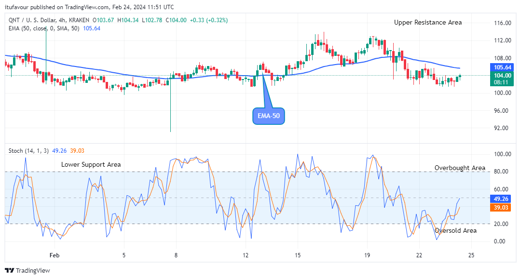Click the published on TradingView.com header text
Viewport: 521px width, 279px height.
69,7
